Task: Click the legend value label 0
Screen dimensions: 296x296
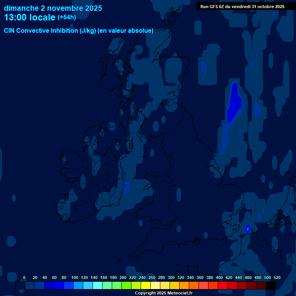Action: pyautogui.click(x=24, y=277)
